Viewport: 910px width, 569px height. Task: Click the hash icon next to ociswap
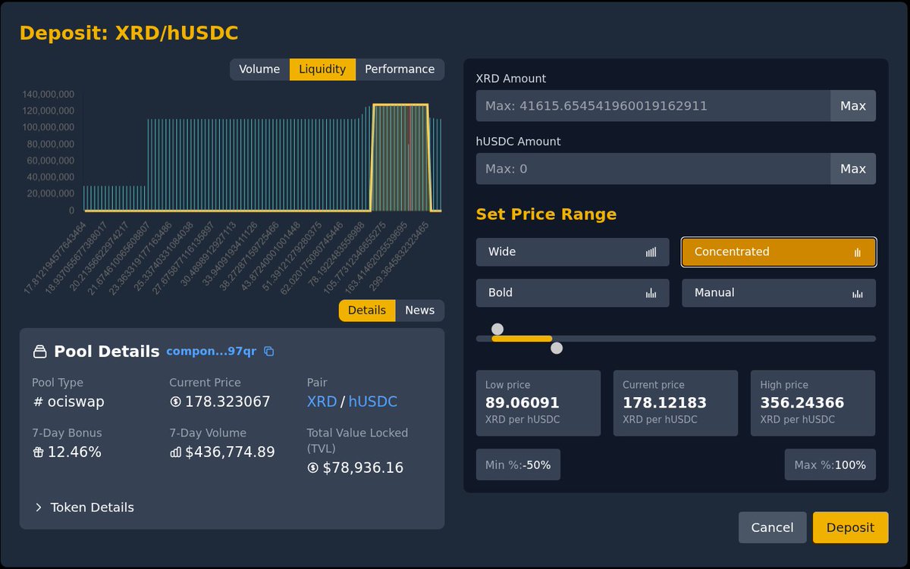tap(38, 402)
